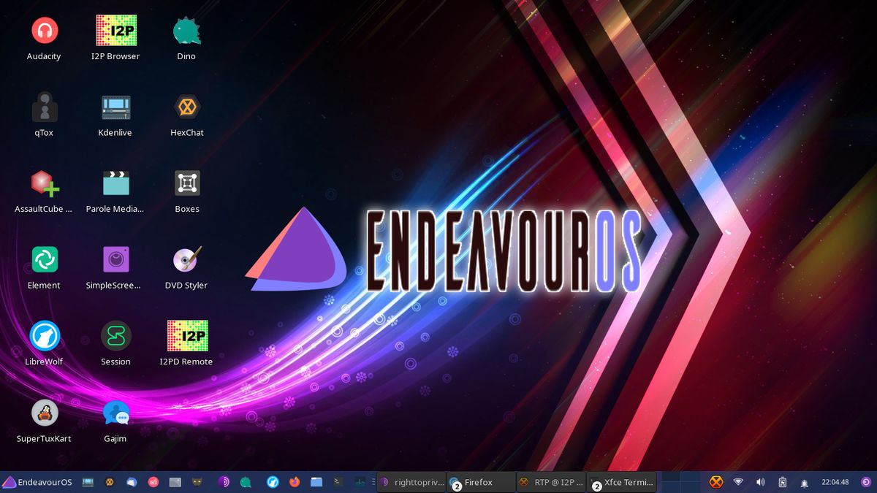Launch Kdenlive video editor

tap(115, 108)
